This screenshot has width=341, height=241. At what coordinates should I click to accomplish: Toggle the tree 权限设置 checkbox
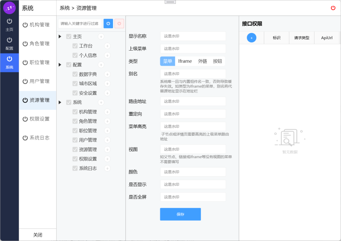pyautogui.click(x=75, y=159)
